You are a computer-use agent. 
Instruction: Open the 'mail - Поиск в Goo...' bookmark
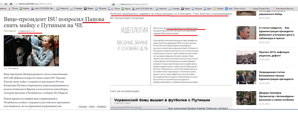[236, 8]
